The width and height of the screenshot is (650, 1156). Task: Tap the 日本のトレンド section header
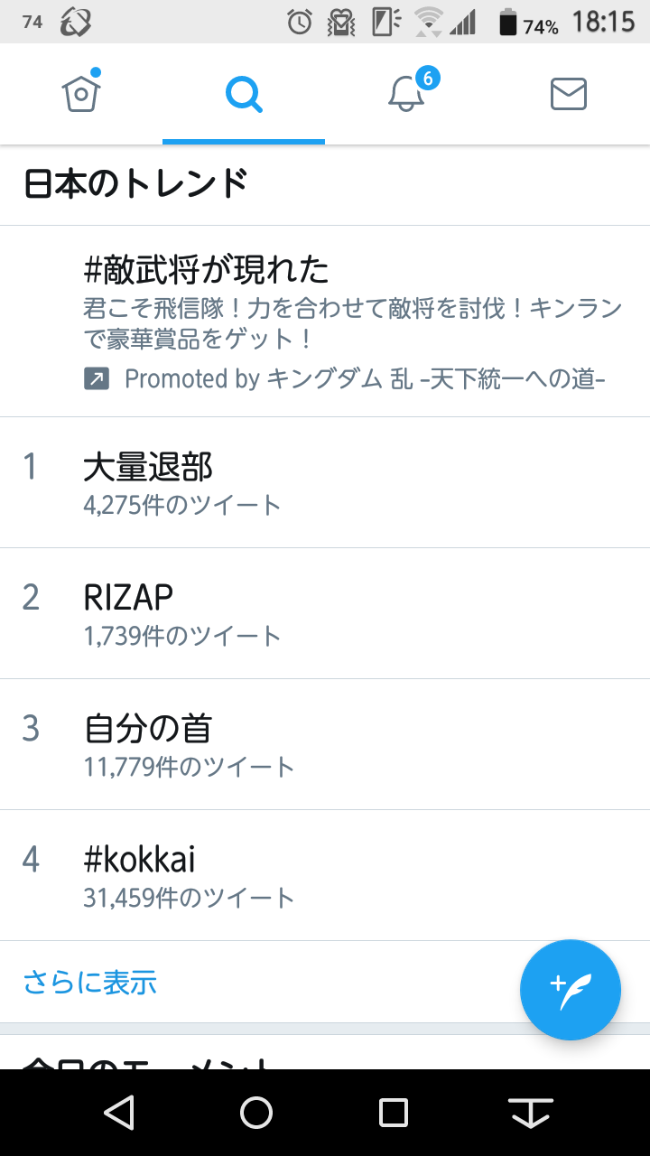coord(135,184)
